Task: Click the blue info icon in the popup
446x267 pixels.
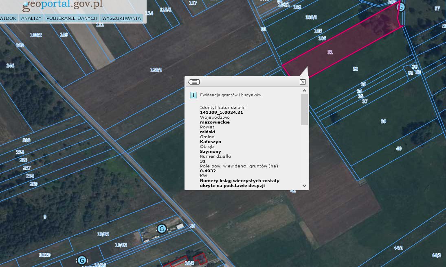Action: (193, 95)
